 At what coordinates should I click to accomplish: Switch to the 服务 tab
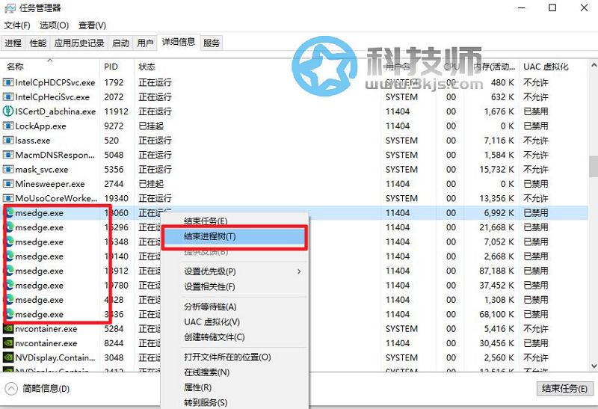coord(212,43)
